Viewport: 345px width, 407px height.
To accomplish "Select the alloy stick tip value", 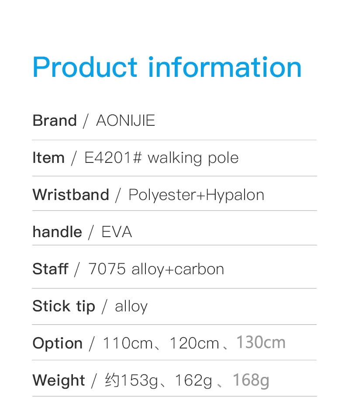I will (131, 307).
